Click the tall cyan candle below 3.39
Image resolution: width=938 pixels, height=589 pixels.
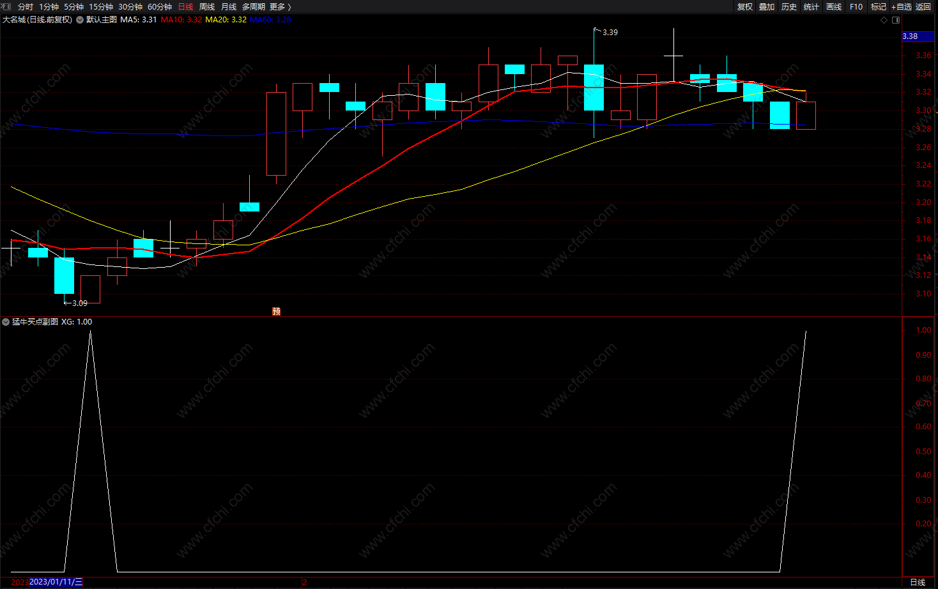594,88
